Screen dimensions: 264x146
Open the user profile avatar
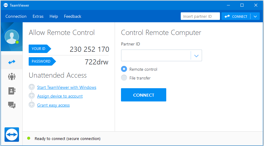(12, 37)
